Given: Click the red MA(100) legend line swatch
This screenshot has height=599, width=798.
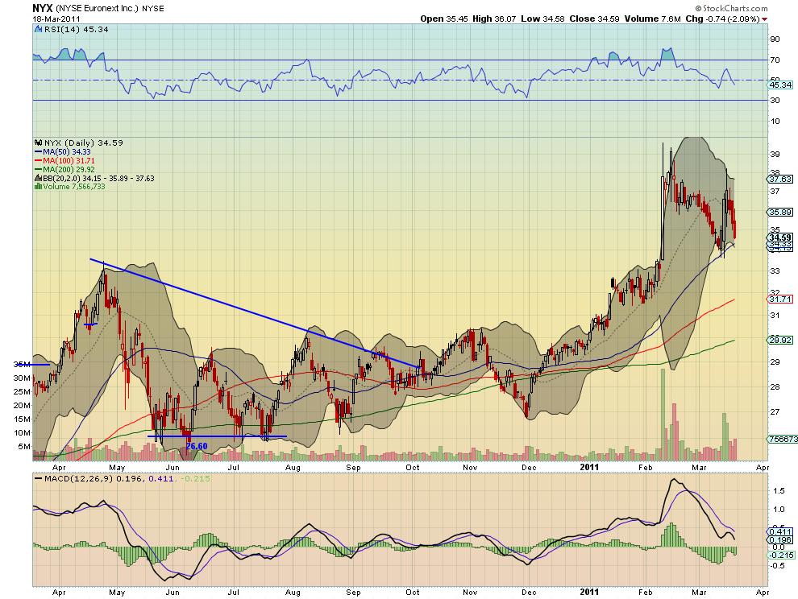Looking at the screenshot, I should (x=38, y=161).
